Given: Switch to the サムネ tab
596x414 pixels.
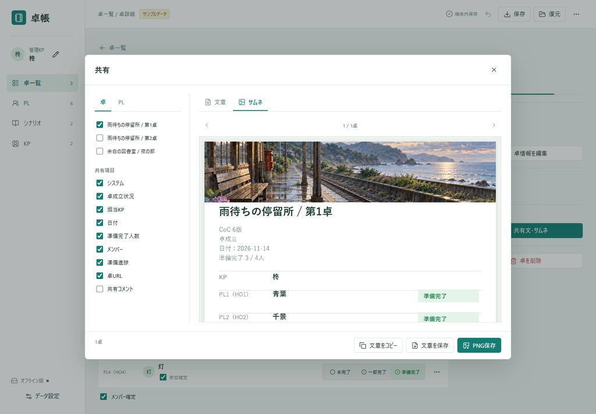Looking at the screenshot, I should click(250, 102).
